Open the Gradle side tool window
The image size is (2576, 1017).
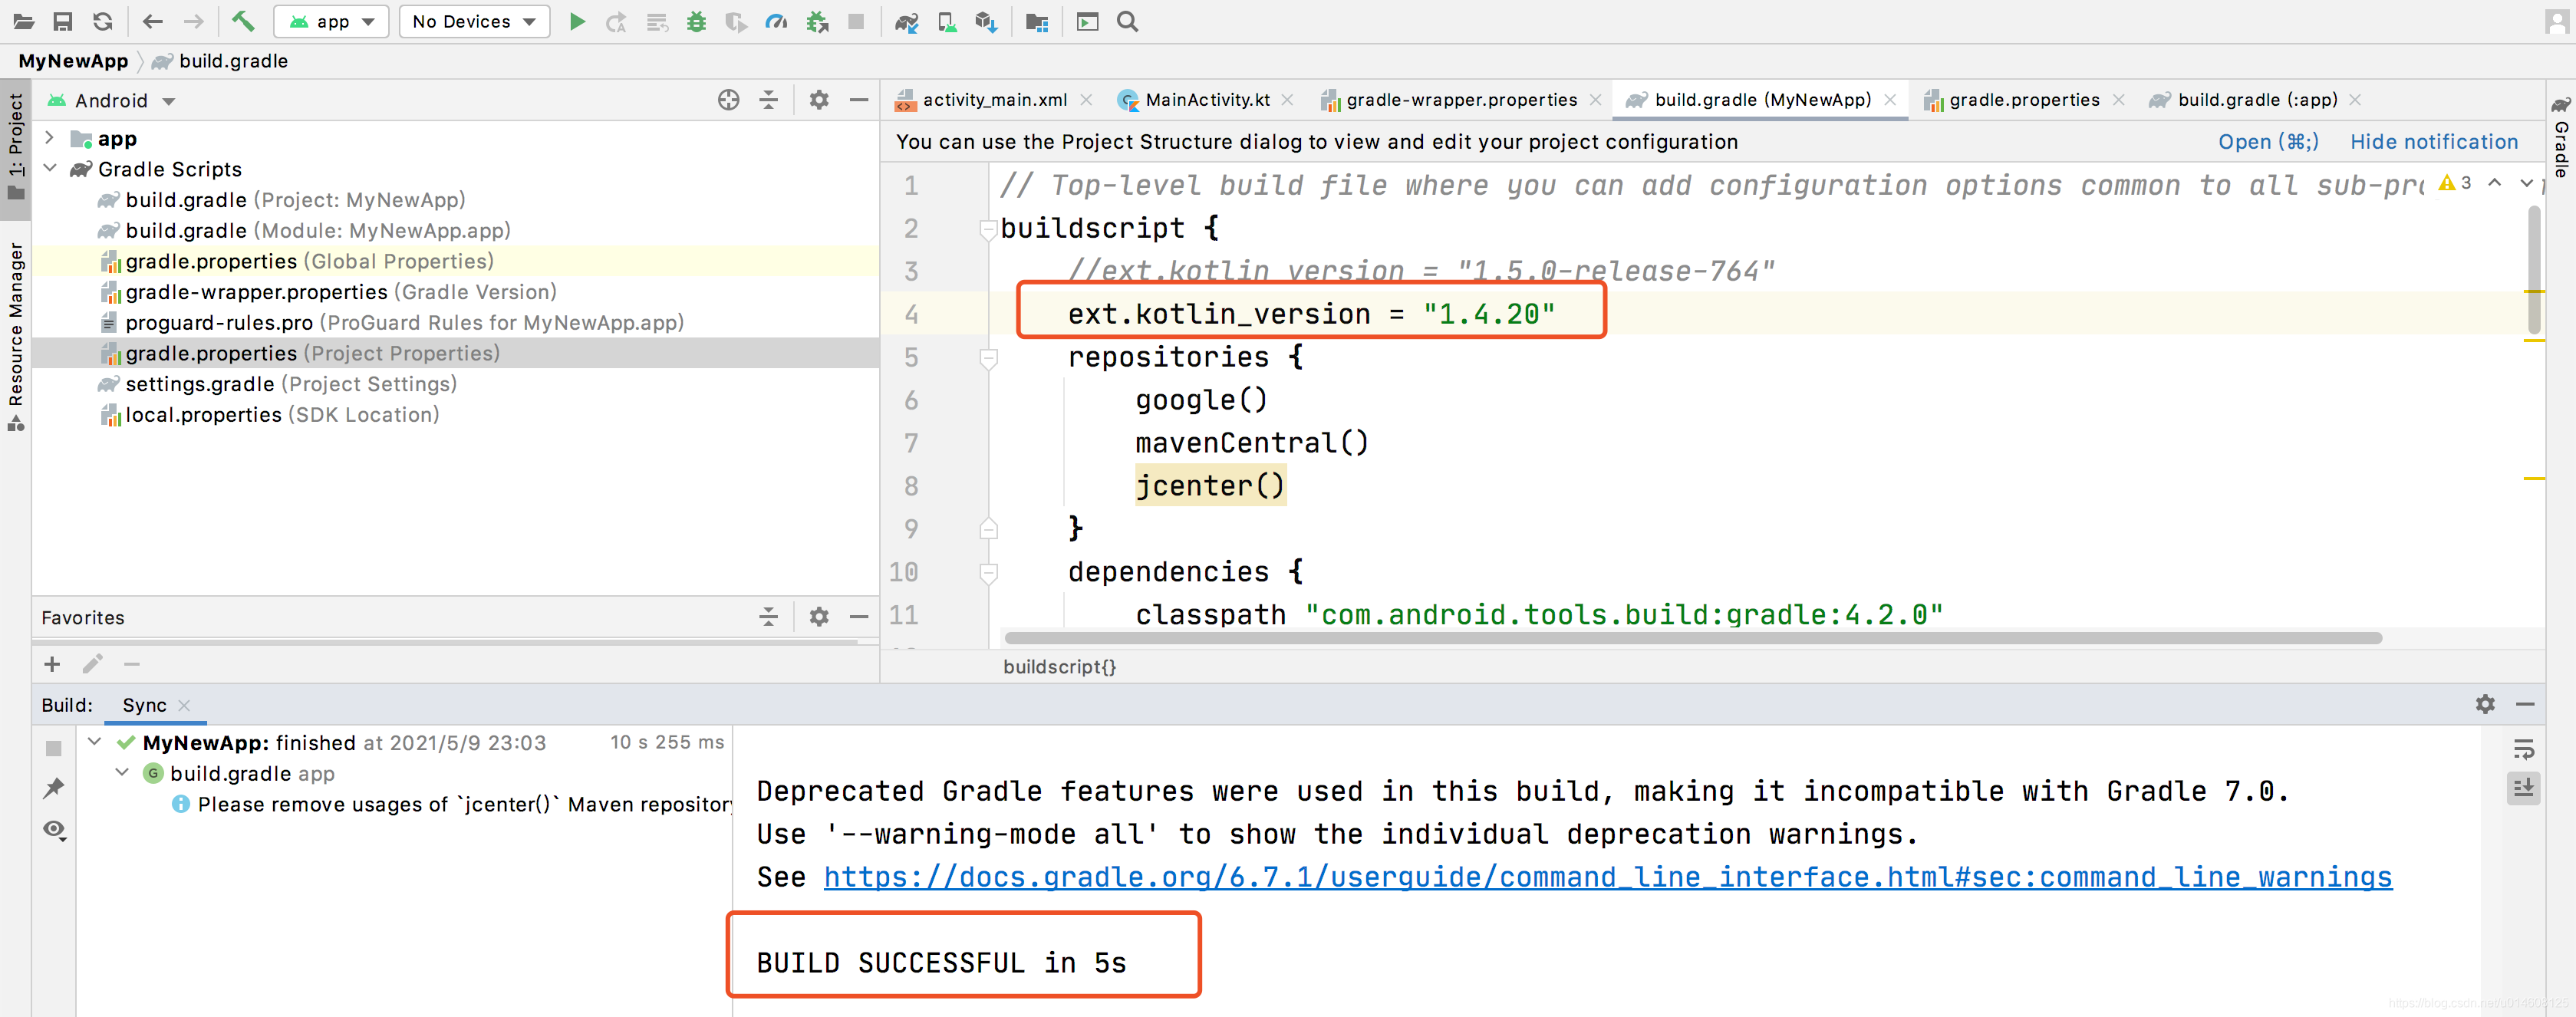click(2561, 138)
